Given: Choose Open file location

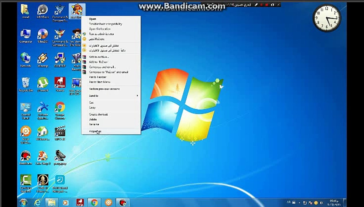Looking at the screenshot, I should click(x=111, y=29).
